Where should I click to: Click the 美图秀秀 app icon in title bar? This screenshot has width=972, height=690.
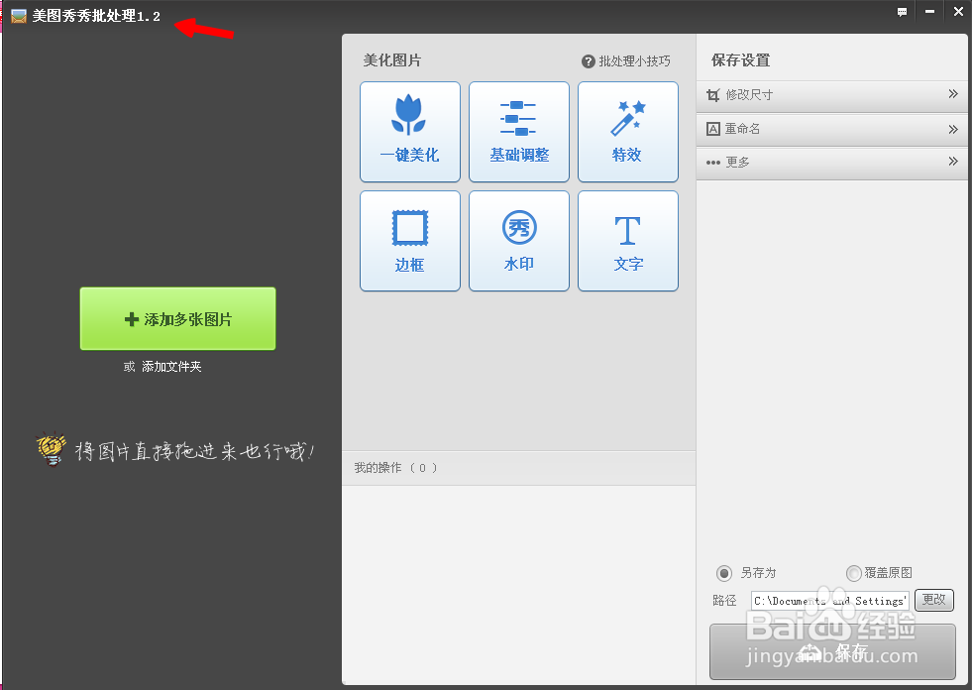19,16
